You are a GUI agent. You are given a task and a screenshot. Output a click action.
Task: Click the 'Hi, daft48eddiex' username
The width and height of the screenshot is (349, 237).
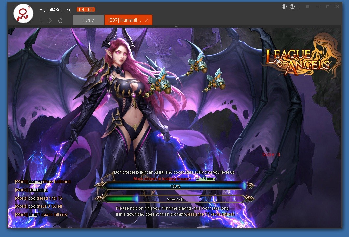coord(55,10)
